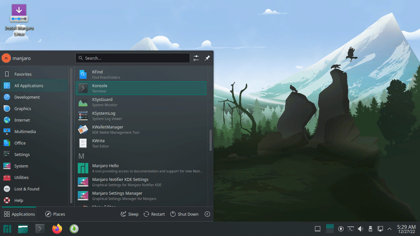Launch KSysGuard system monitor
Image resolution: width=420 pixels, height=236 pixels.
(141, 102)
